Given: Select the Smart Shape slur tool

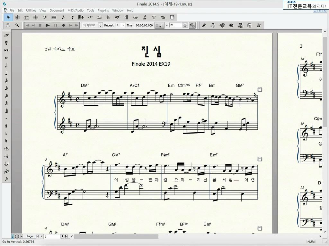Looking at the screenshot, I should 99,17.
